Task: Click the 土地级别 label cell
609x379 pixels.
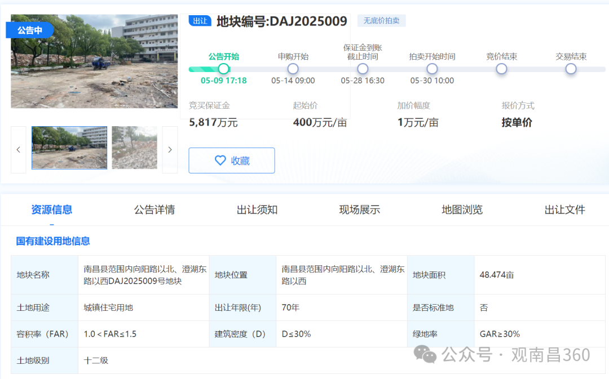Action: 45,360
